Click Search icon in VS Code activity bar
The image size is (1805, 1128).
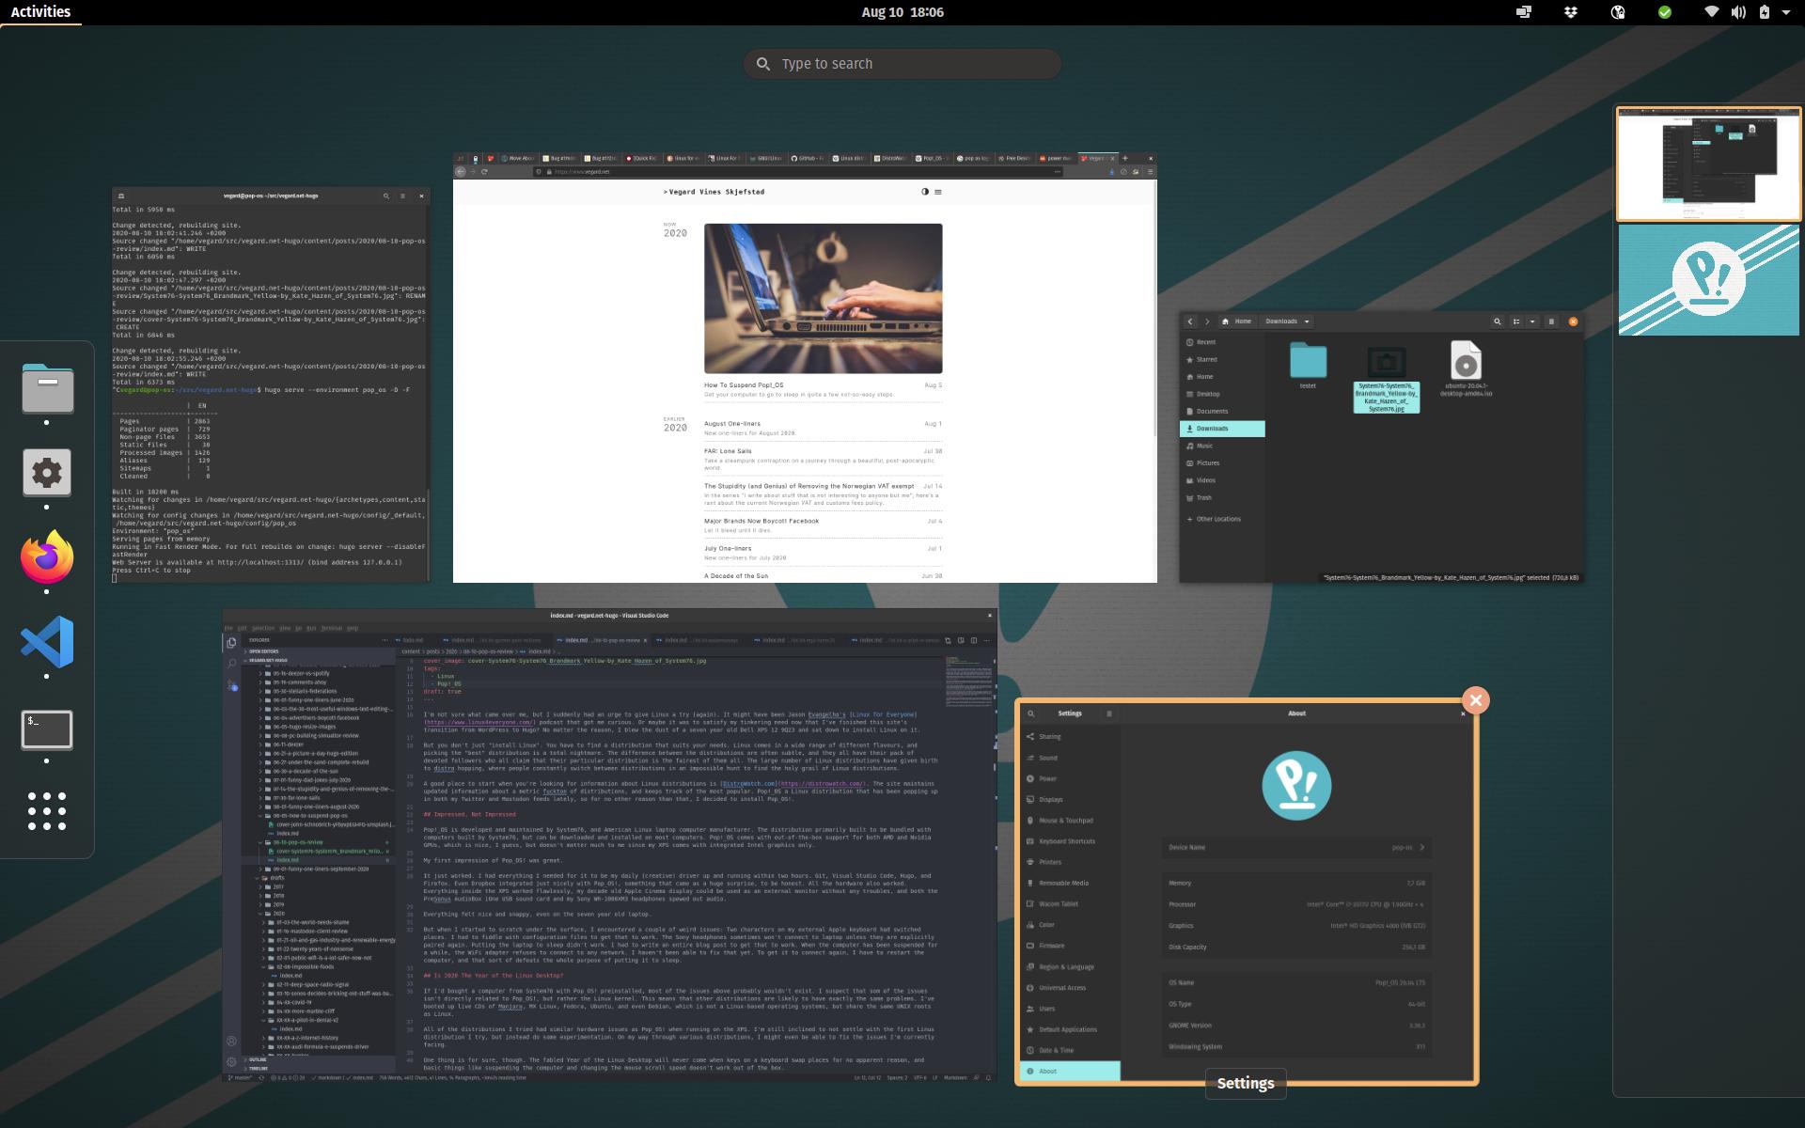coord(231,664)
